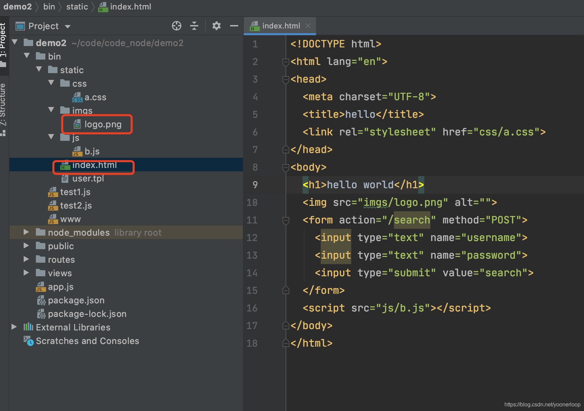Collapse the js folder arrow
This screenshot has height=411, width=584.
pyautogui.click(x=51, y=137)
